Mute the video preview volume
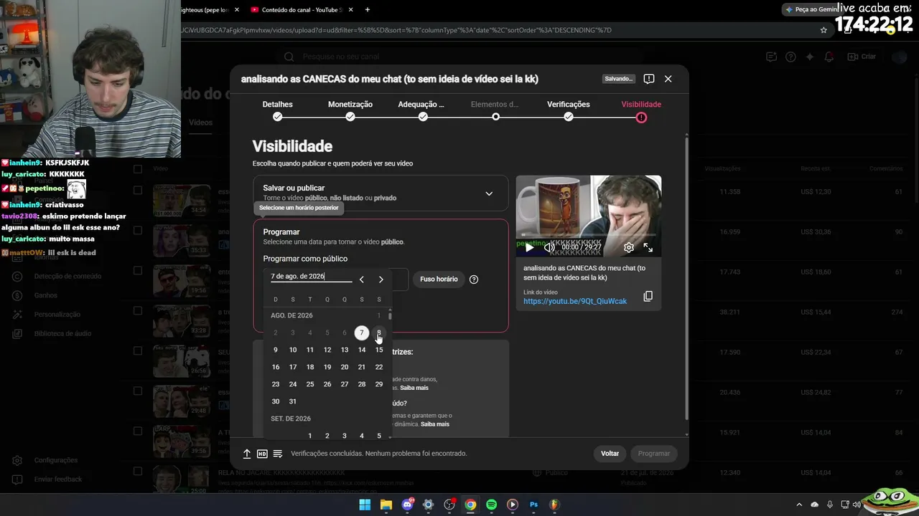This screenshot has height=516, width=919. (549, 247)
